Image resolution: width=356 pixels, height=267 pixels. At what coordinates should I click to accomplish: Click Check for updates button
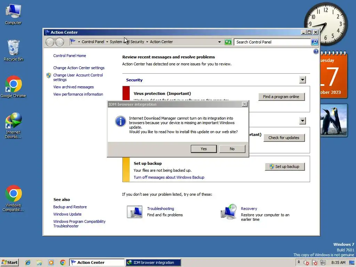tap(284, 138)
